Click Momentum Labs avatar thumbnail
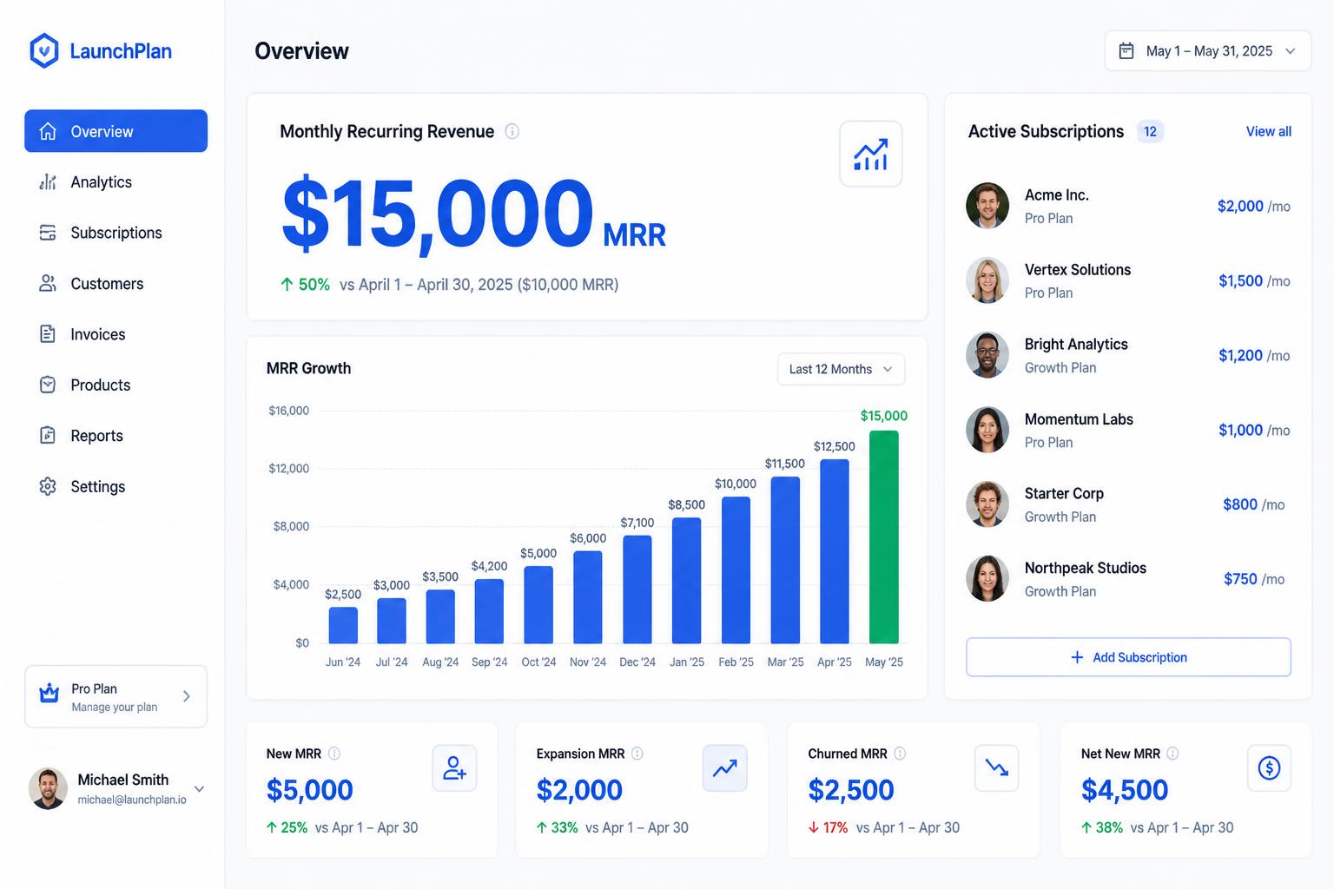Image resolution: width=1334 pixels, height=889 pixels. point(987,430)
